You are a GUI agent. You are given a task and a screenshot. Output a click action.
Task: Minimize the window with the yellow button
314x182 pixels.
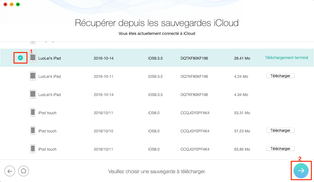click(12, 4)
